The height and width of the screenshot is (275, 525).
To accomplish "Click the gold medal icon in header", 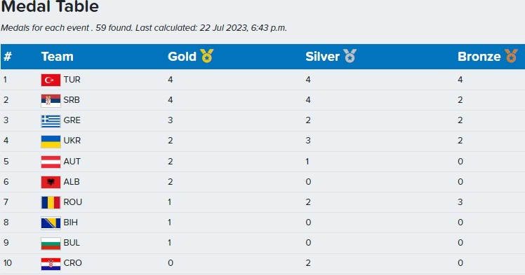I will coord(207,56).
